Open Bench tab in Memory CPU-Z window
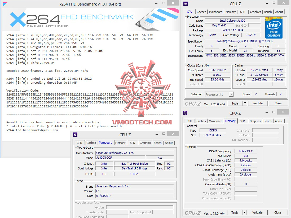 pos(267,121)
